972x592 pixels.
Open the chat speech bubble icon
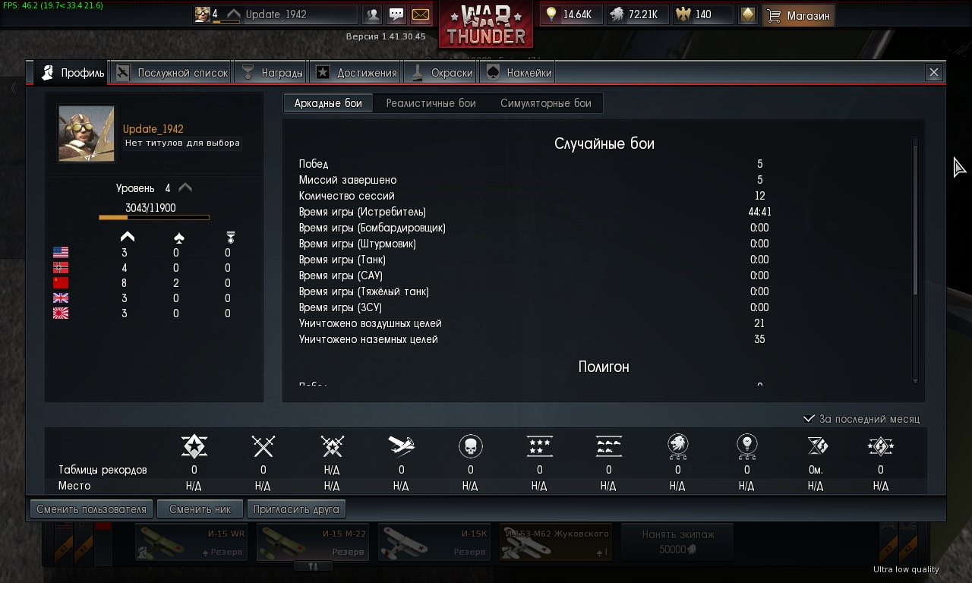(396, 14)
